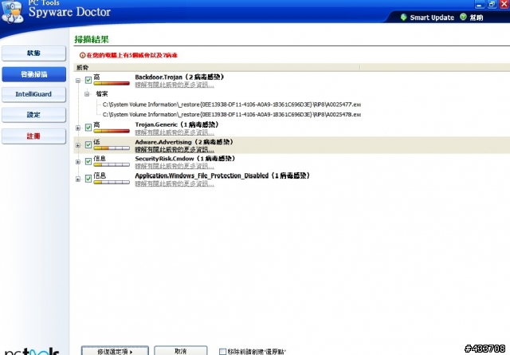
Task: Uncheck the Trojan.Generic threat checkbox
Action: [88, 128]
